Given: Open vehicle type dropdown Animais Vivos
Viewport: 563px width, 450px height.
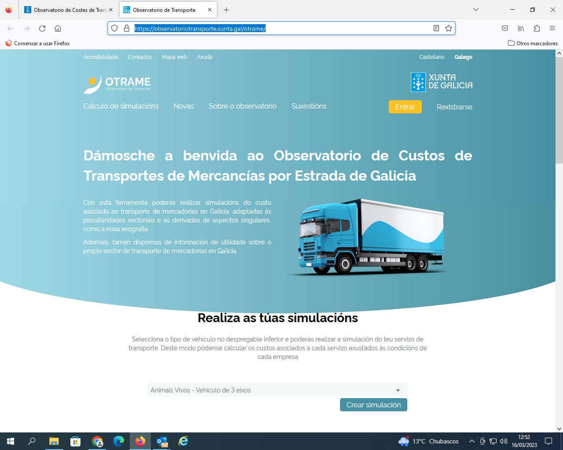Looking at the screenshot, I should click(278, 390).
